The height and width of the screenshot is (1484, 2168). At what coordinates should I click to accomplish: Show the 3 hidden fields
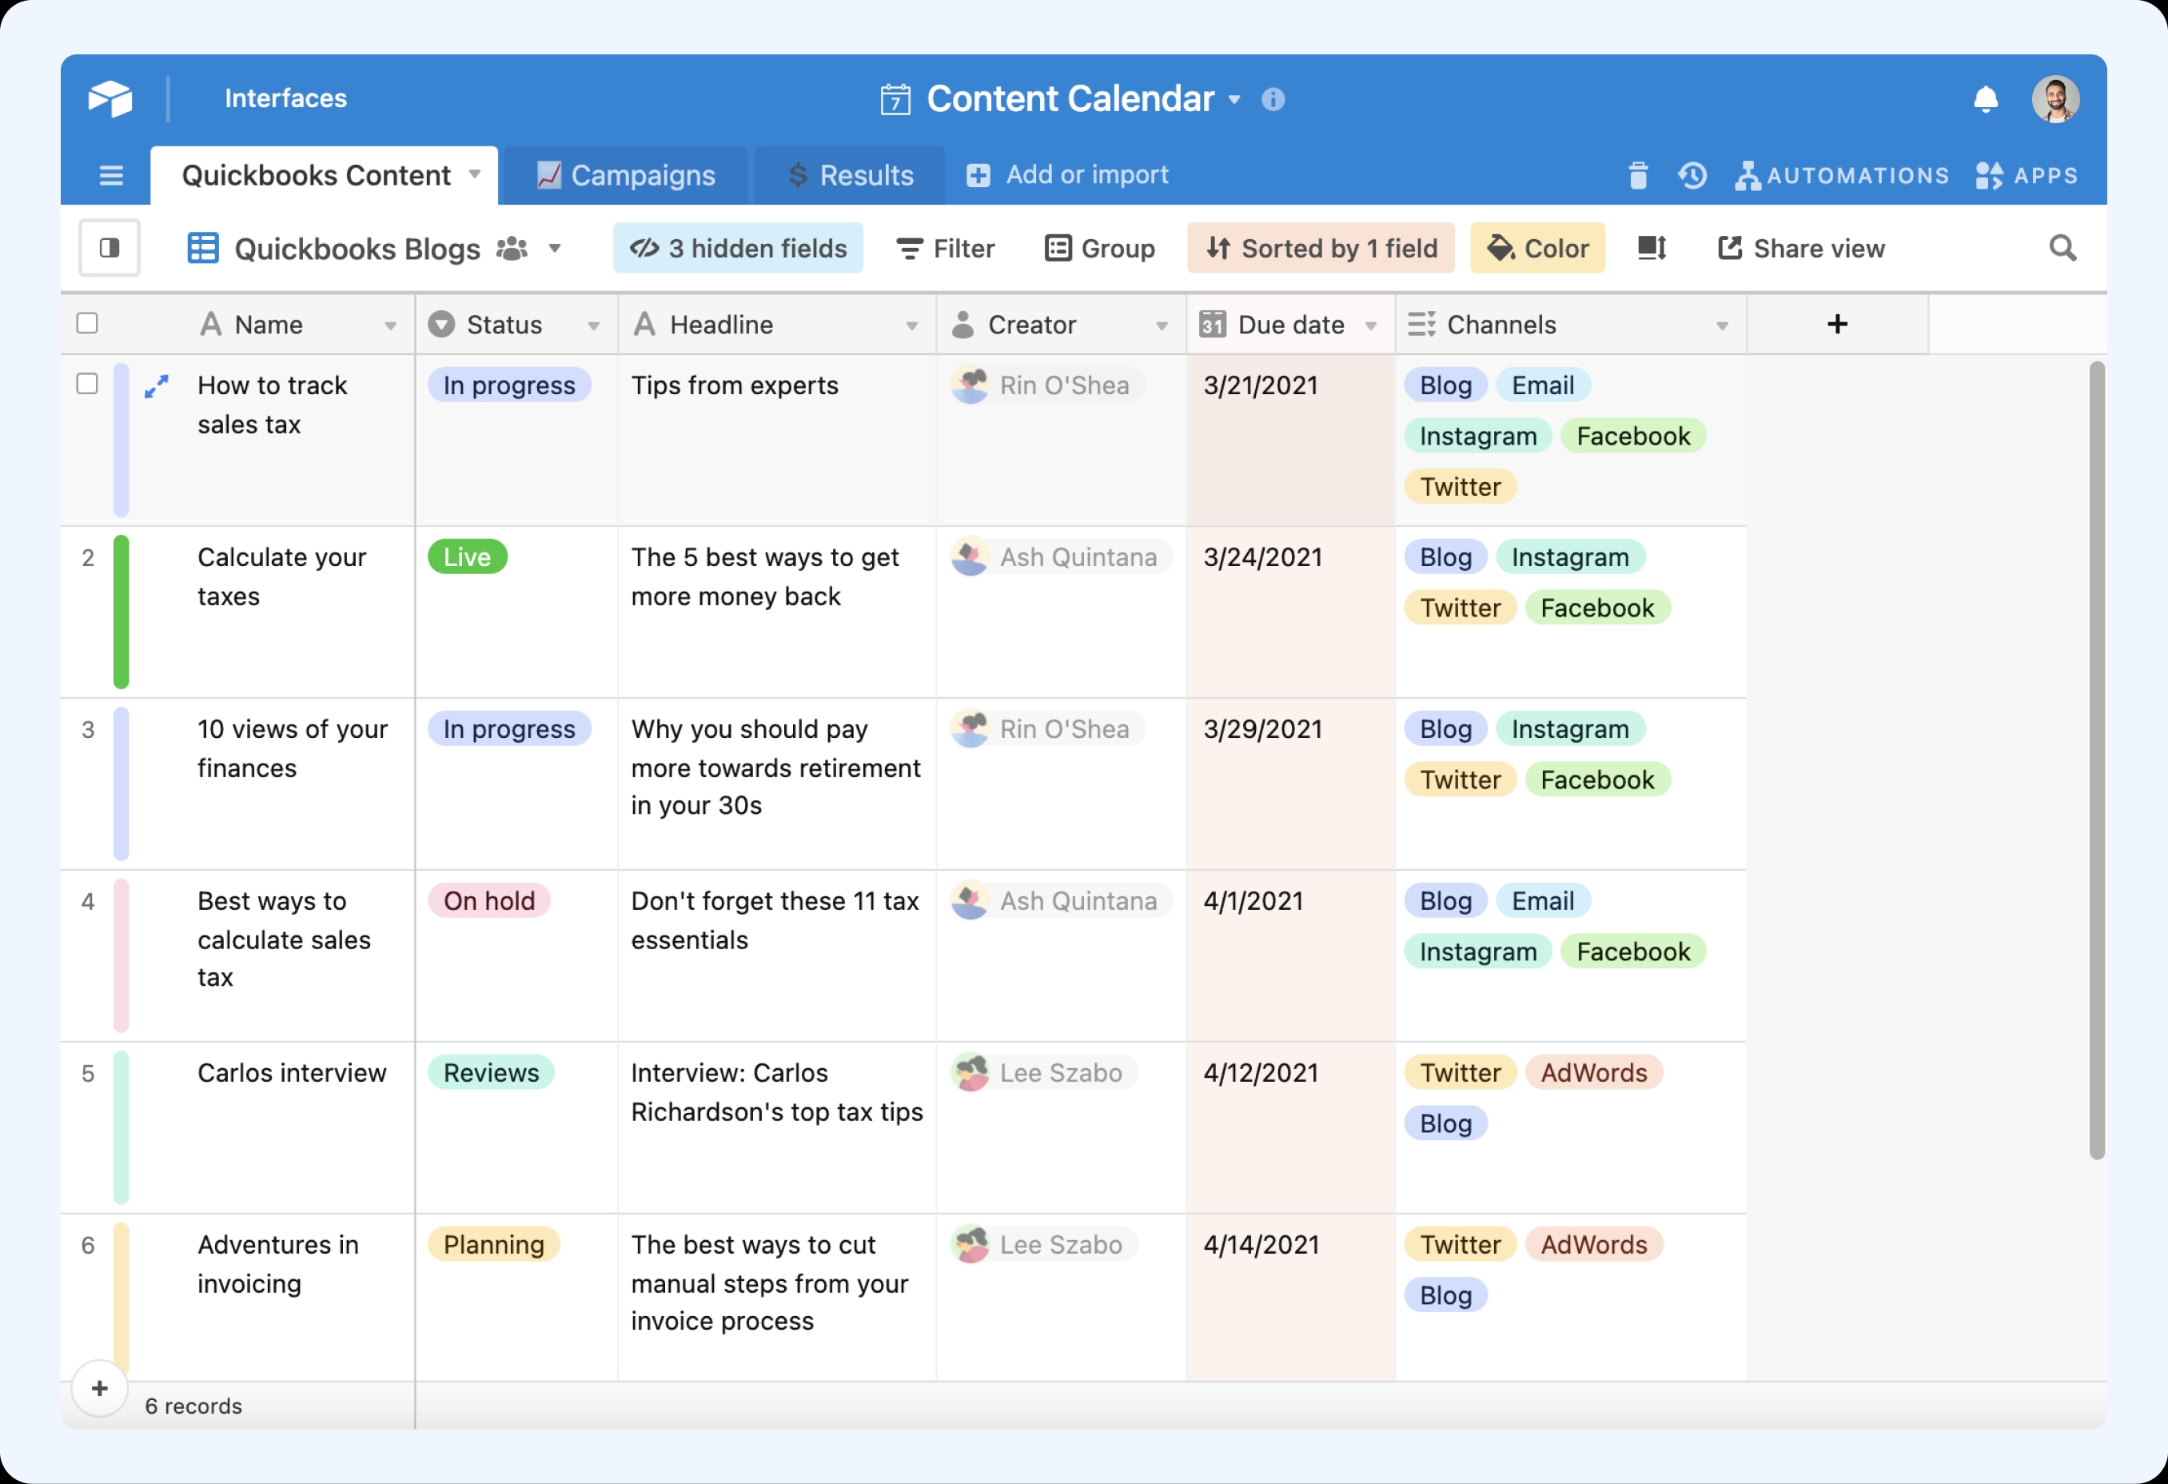[738, 249]
